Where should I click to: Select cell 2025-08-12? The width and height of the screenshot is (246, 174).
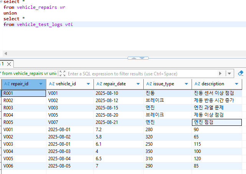tap(119, 101)
